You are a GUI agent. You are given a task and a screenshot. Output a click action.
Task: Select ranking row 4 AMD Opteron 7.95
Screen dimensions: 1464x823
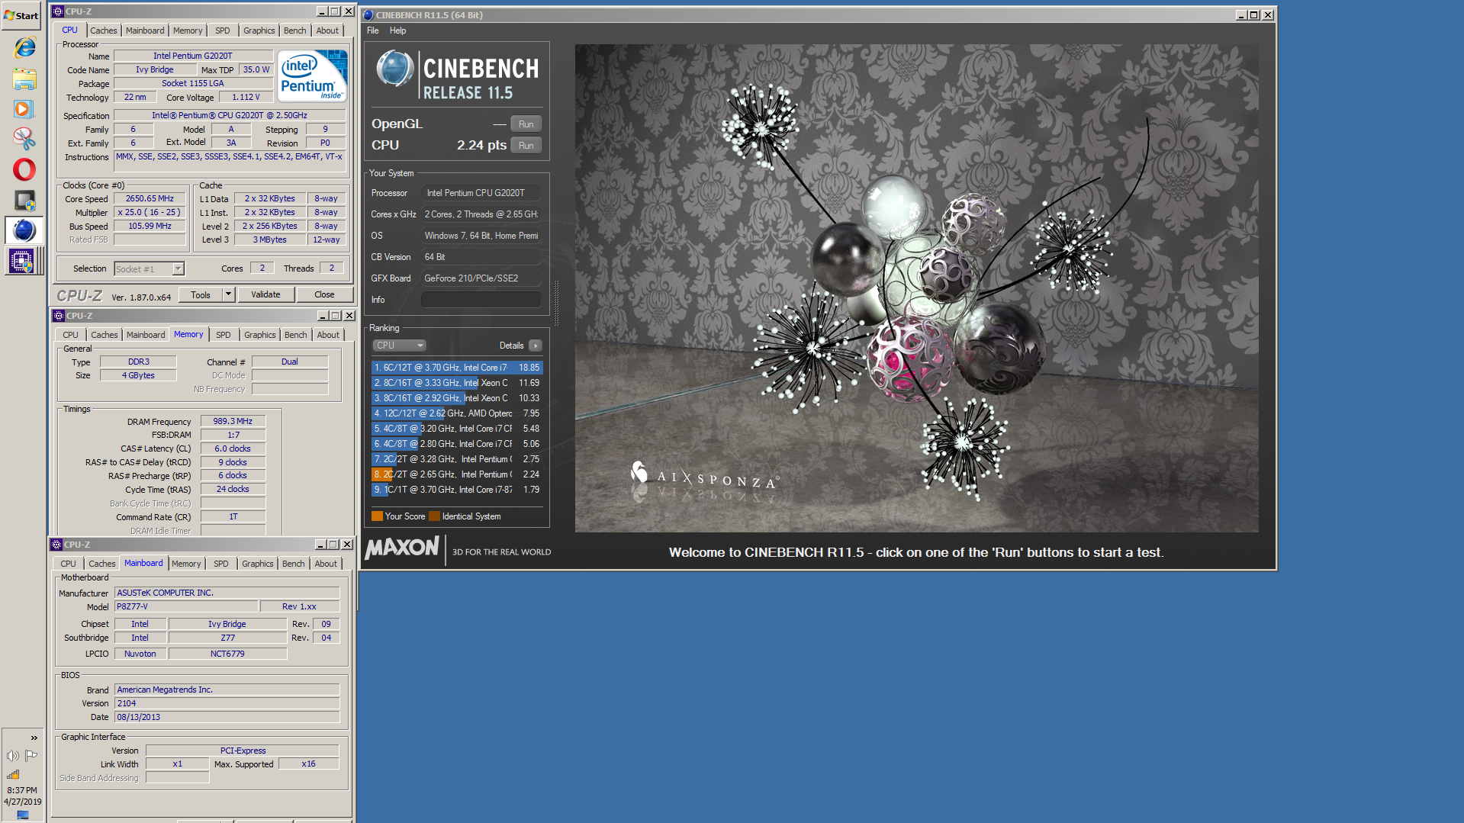pyautogui.click(x=456, y=413)
